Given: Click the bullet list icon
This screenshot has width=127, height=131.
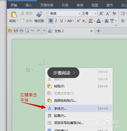Looking at the screenshot, I should coord(123,14).
